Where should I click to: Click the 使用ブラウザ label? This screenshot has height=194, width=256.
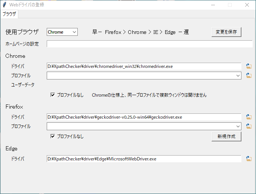[x=22, y=32]
